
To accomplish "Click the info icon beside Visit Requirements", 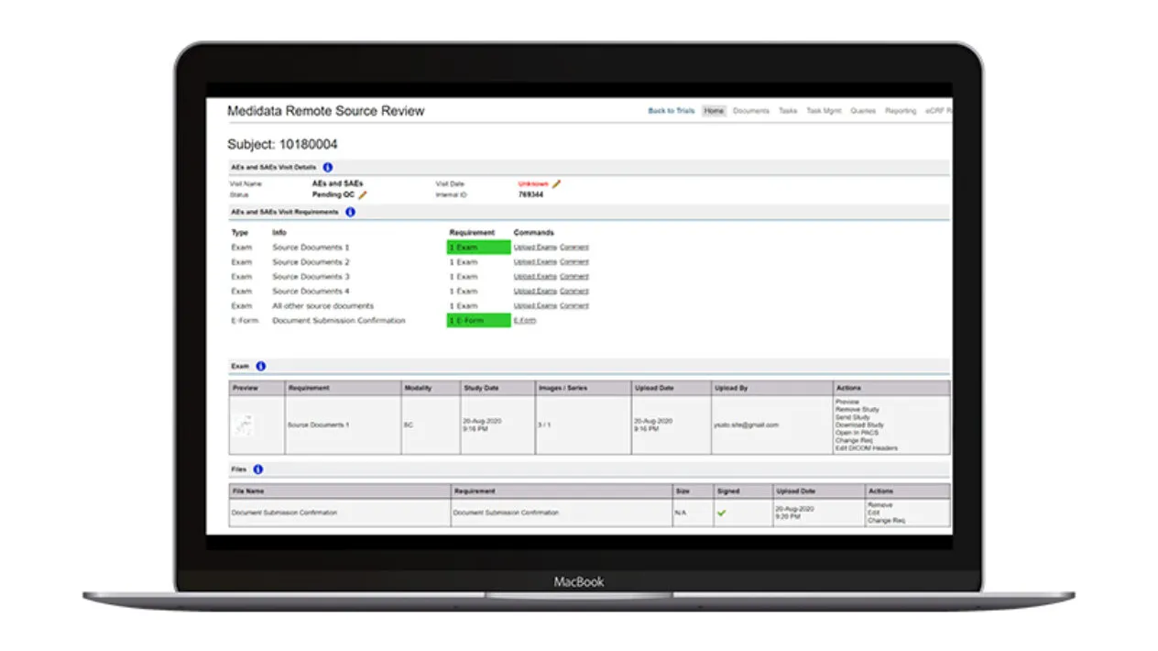I will coord(350,212).
